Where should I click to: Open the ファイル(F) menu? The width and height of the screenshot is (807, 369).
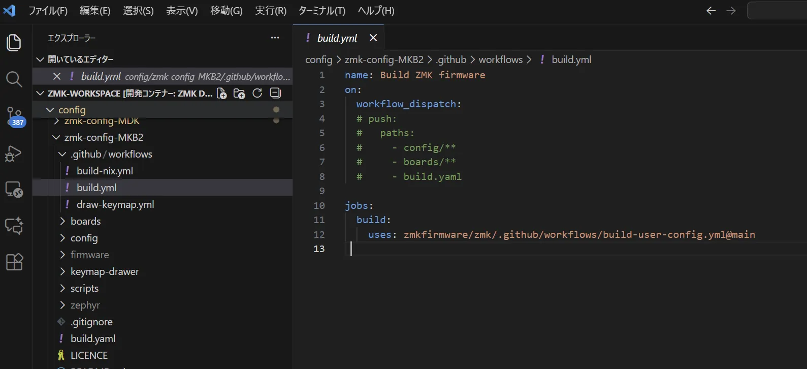(x=48, y=11)
